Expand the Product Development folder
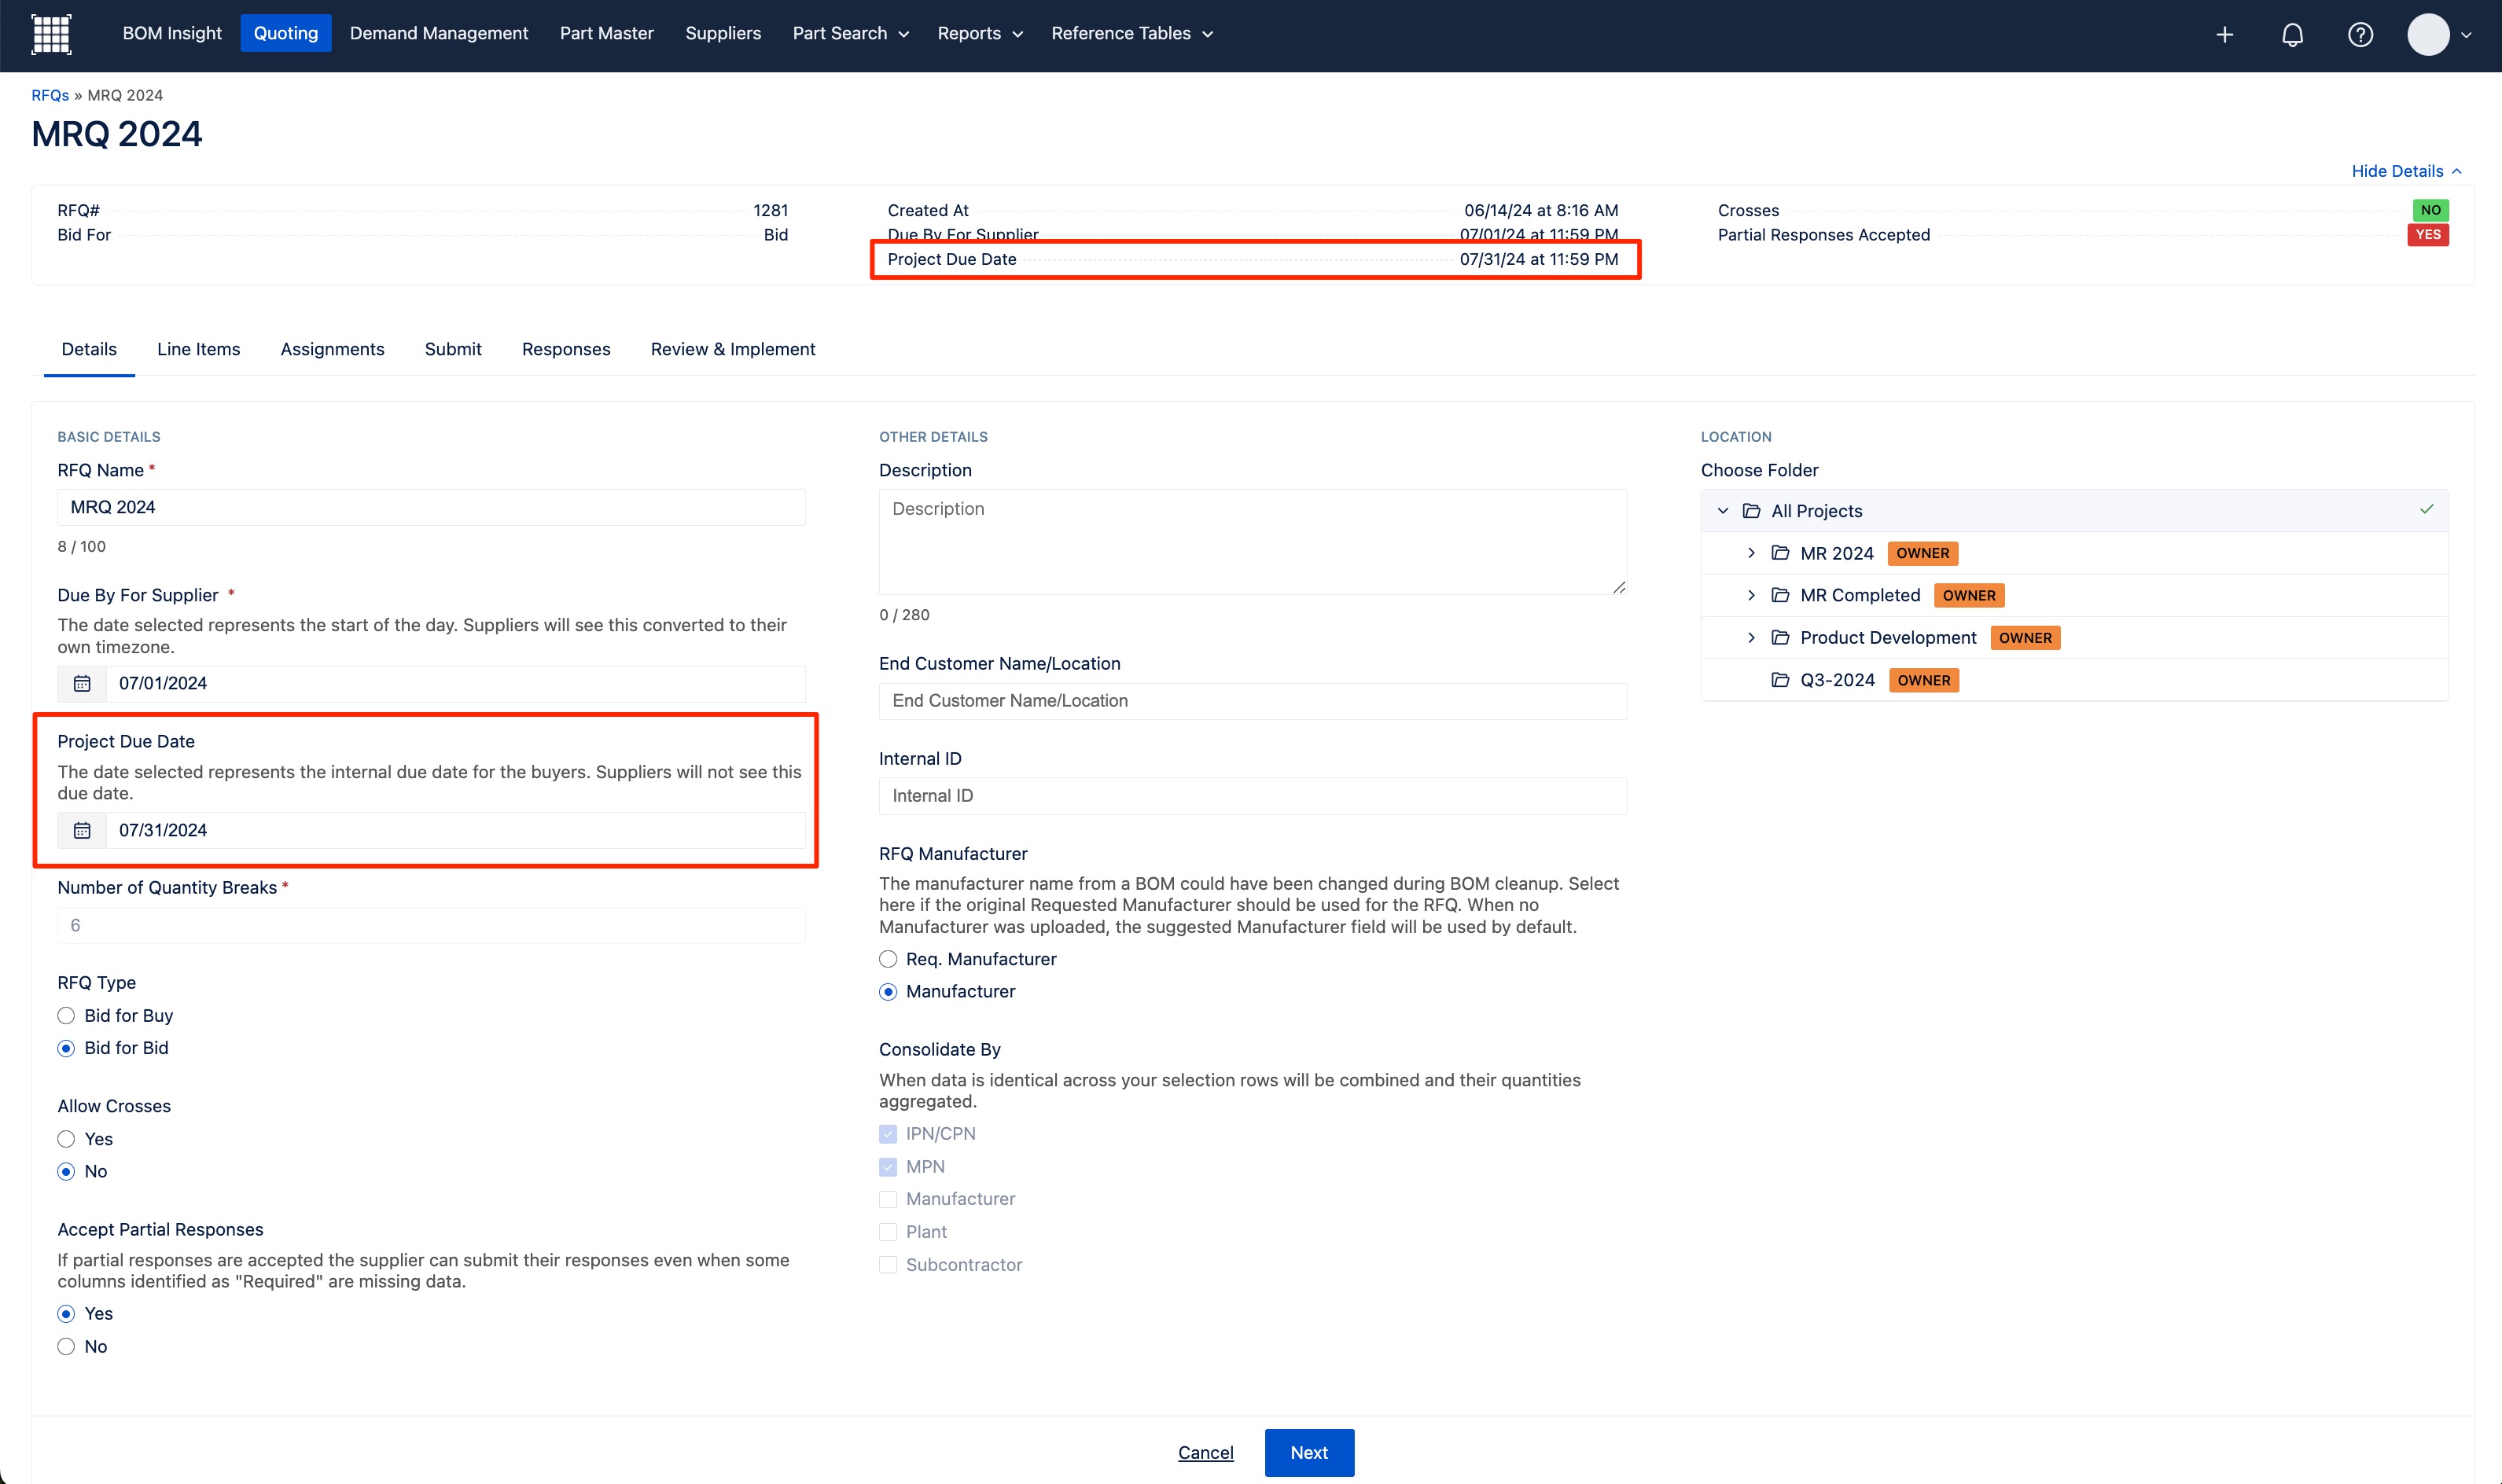 (x=1751, y=638)
